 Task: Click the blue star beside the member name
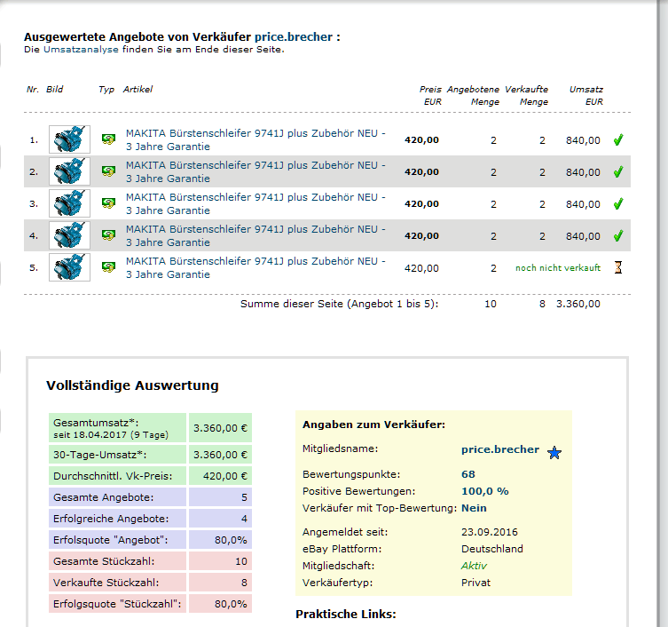[554, 453]
